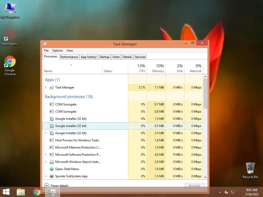263x197 pixels.
Task: Select the Microsoft Malware Protection row
Action: [x=123, y=147]
